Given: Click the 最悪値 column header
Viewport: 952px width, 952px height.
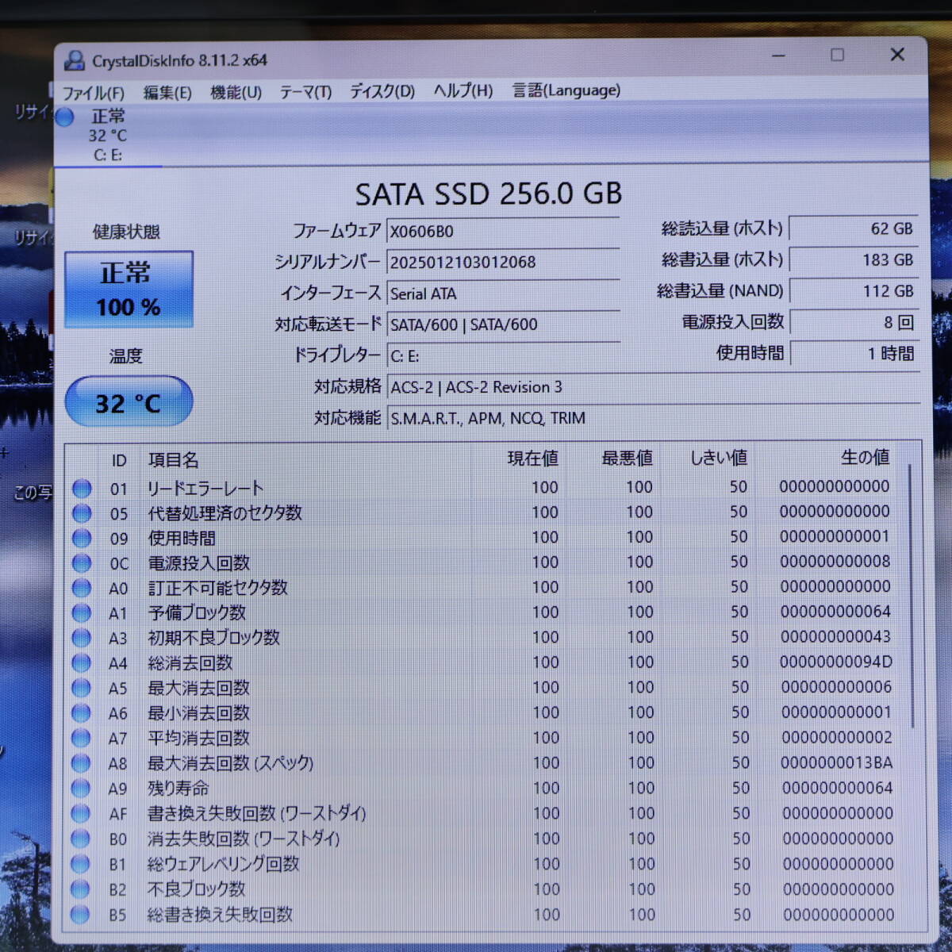Looking at the screenshot, I should 627,459.
